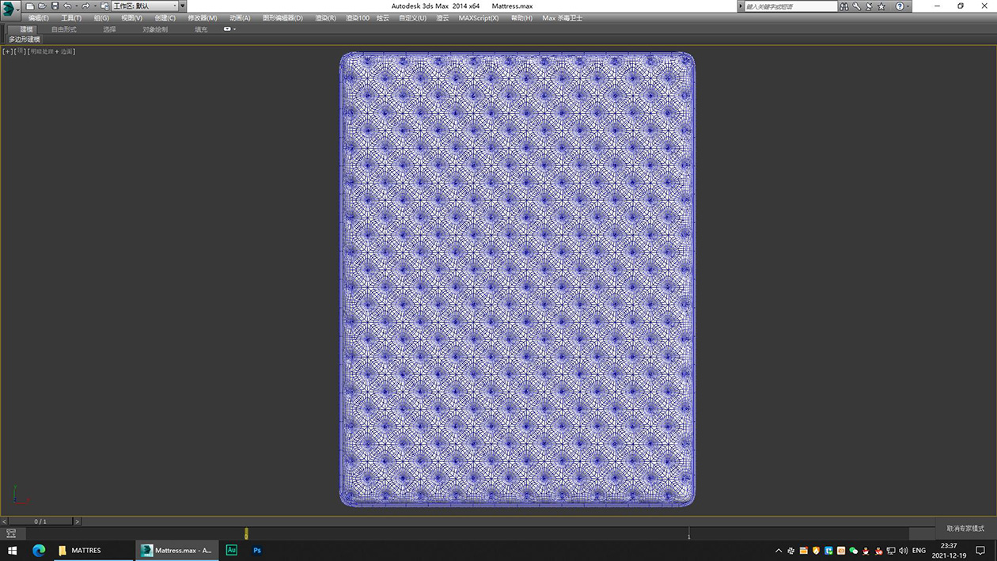Open the viewport shading label 明暗处理 + 边面
The image size is (997, 561).
point(51,51)
